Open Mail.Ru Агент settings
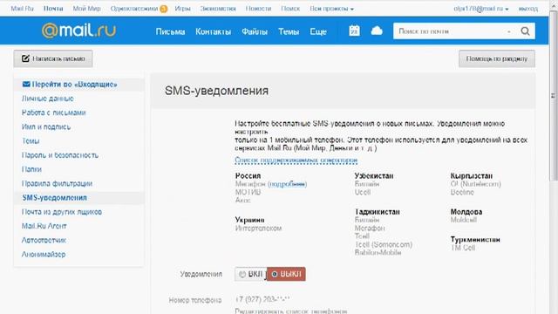The height and width of the screenshot is (314, 558). (x=44, y=226)
